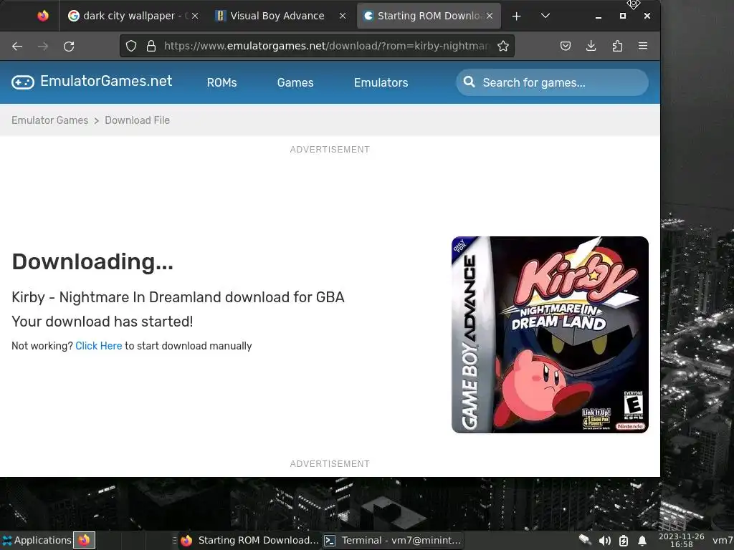The width and height of the screenshot is (734, 550).
Task: Click the network connection tray icon
Action: click(x=585, y=540)
